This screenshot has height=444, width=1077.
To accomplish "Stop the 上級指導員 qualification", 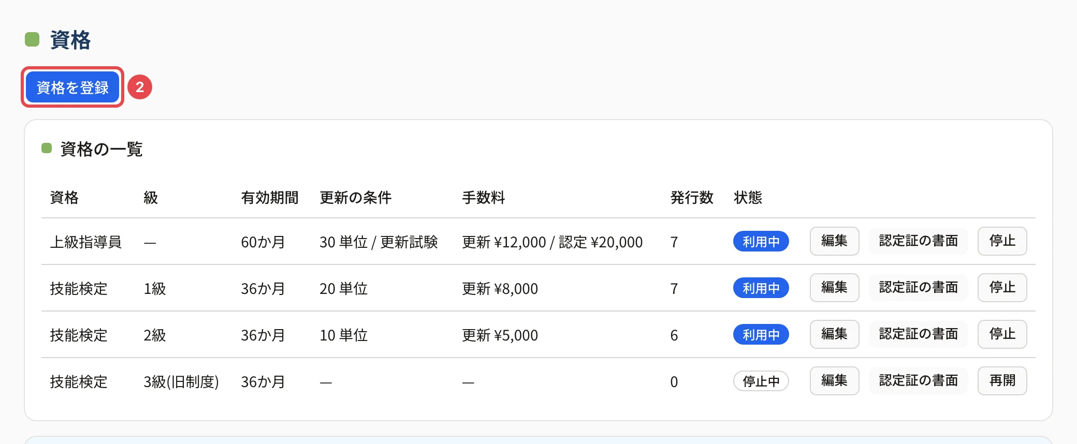I will pyautogui.click(x=1002, y=241).
